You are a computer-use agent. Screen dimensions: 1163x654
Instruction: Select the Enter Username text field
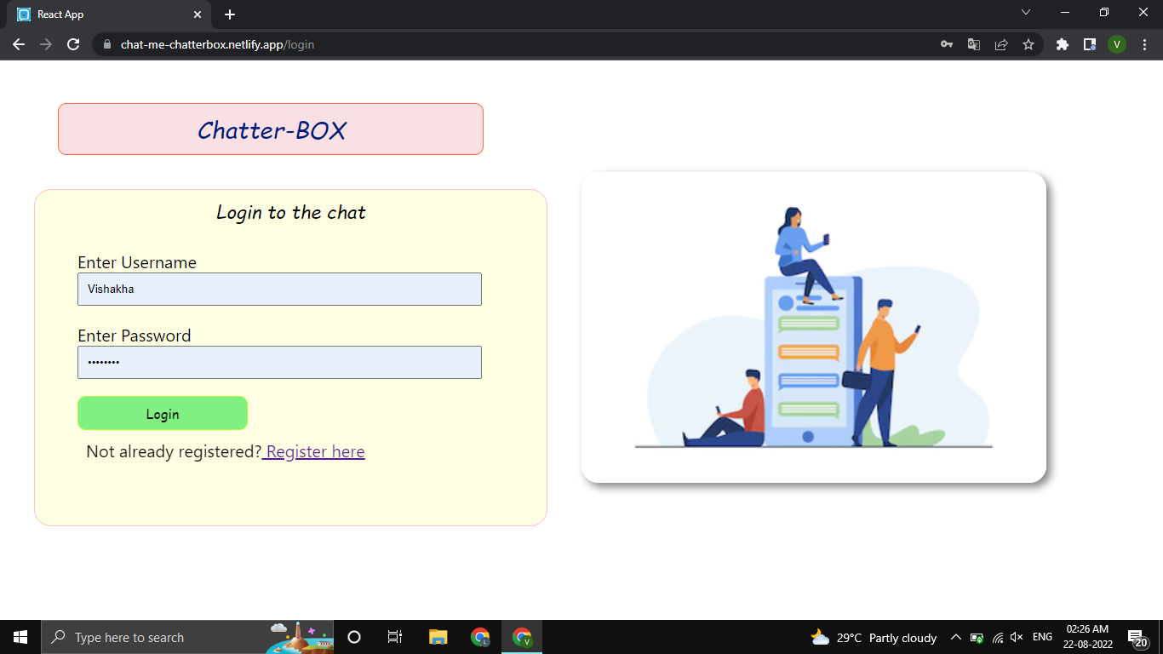click(x=279, y=289)
